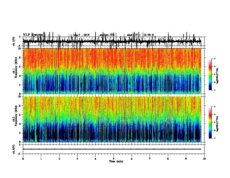This screenshot has height=178, width=230.
Task: Click time-axis tick label "7"
Action: coord(150,159)
